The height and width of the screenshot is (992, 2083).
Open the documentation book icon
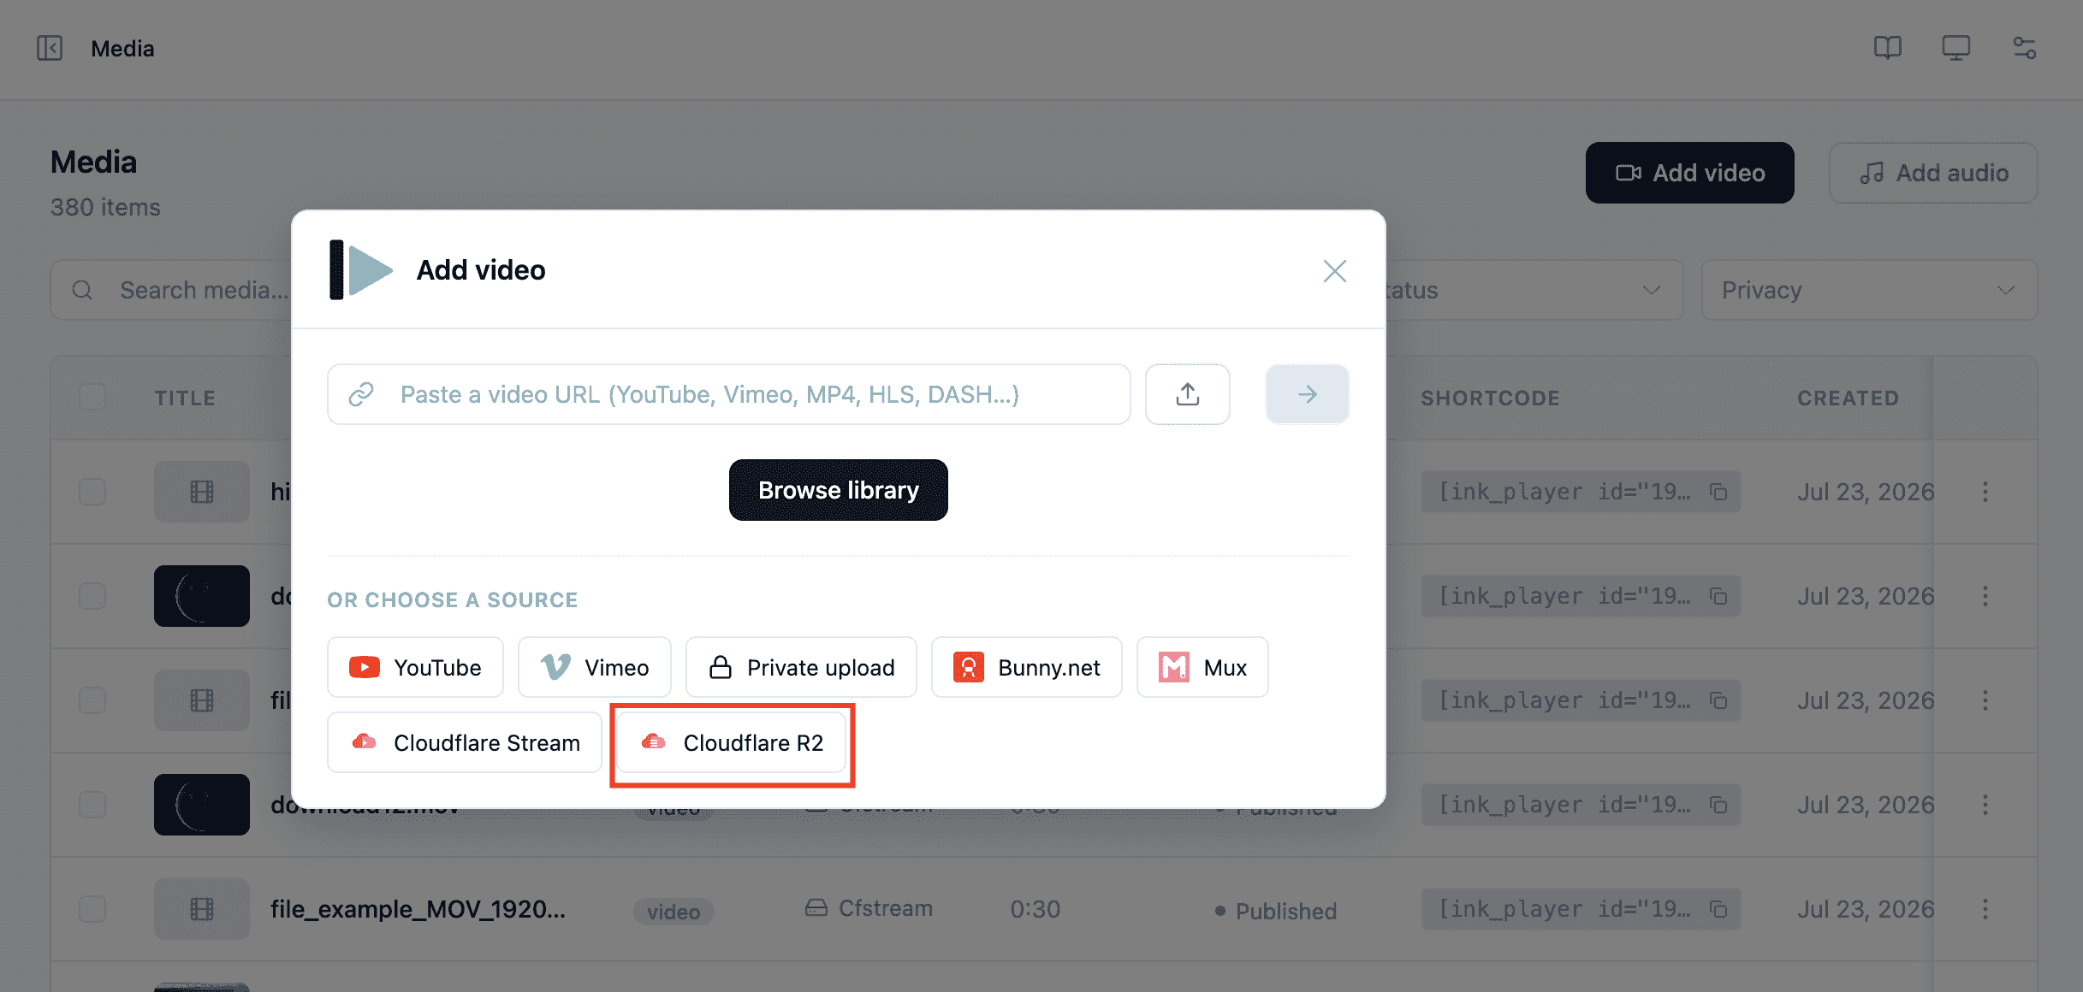click(1888, 48)
